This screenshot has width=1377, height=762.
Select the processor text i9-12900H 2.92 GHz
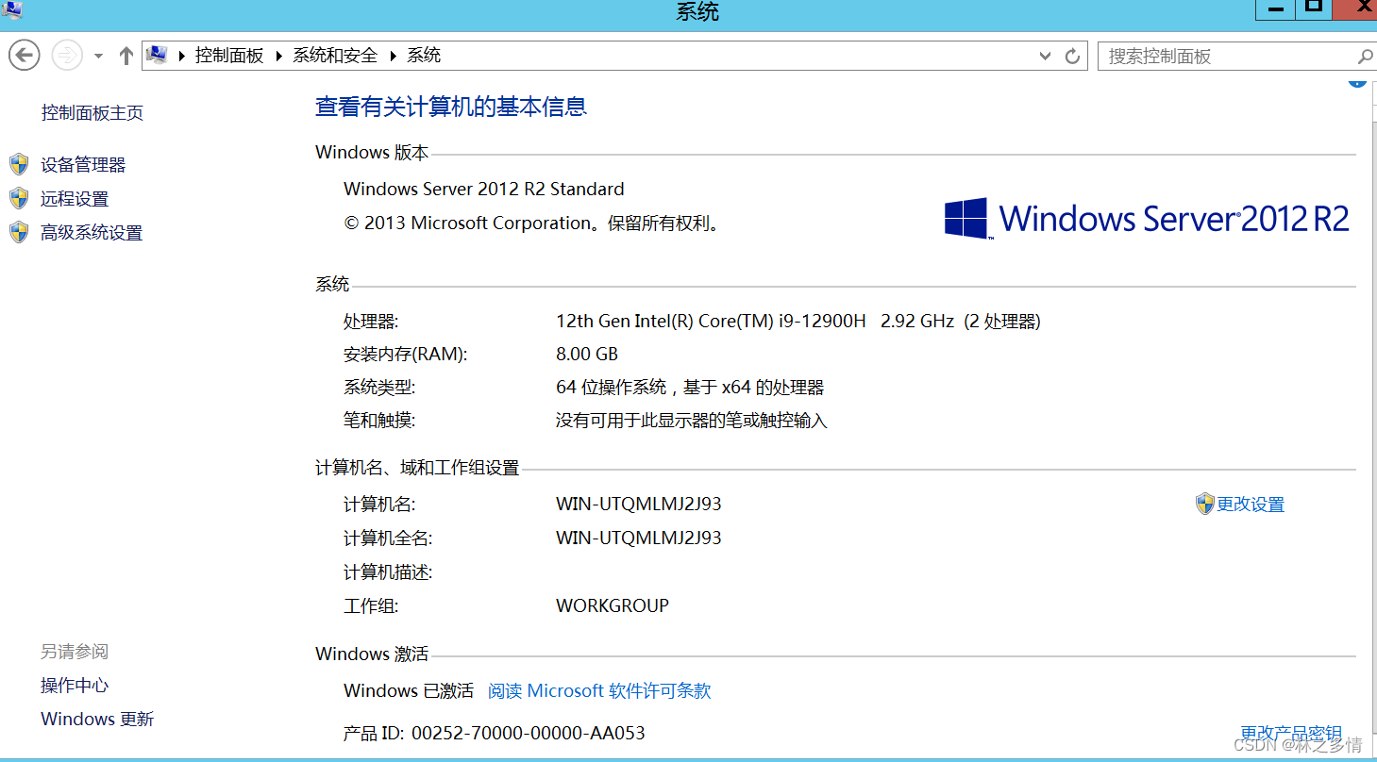(x=866, y=321)
